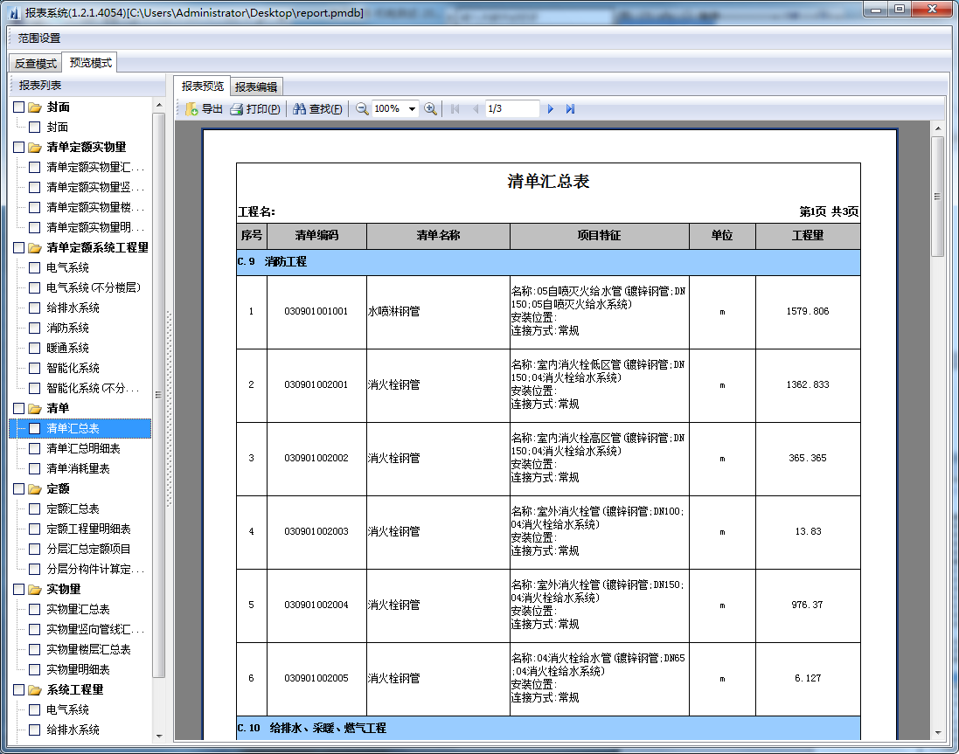Jump to the last report page
The width and height of the screenshot is (959, 754).
click(570, 109)
